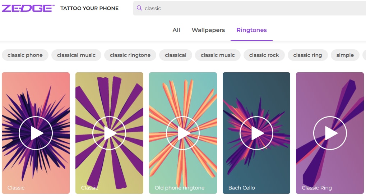Image resolution: width=366 pixels, height=196 pixels.
Task: Play the Bach Cello ringtone
Action: coord(256,133)
